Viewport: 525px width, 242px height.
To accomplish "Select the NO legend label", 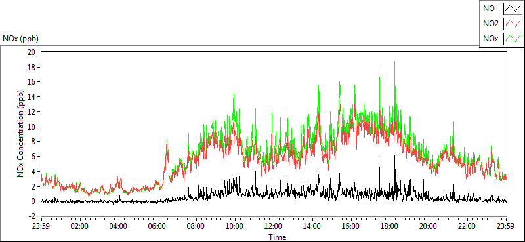I will (488, 9).
